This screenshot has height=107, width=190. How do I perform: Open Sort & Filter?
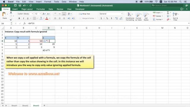[x=175, y=16]
